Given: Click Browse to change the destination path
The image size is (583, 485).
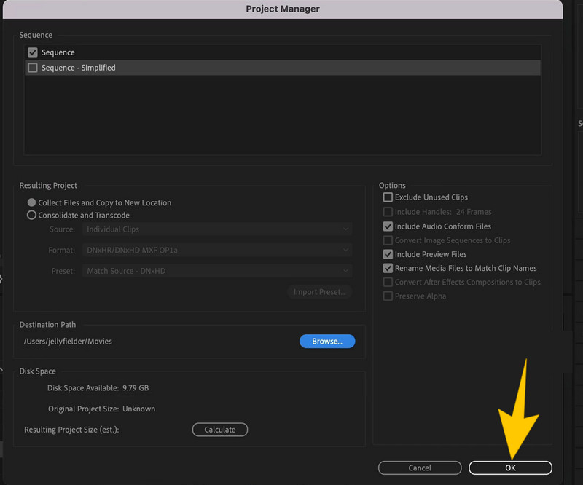Looking at the screenshot, I should (326, 341).
